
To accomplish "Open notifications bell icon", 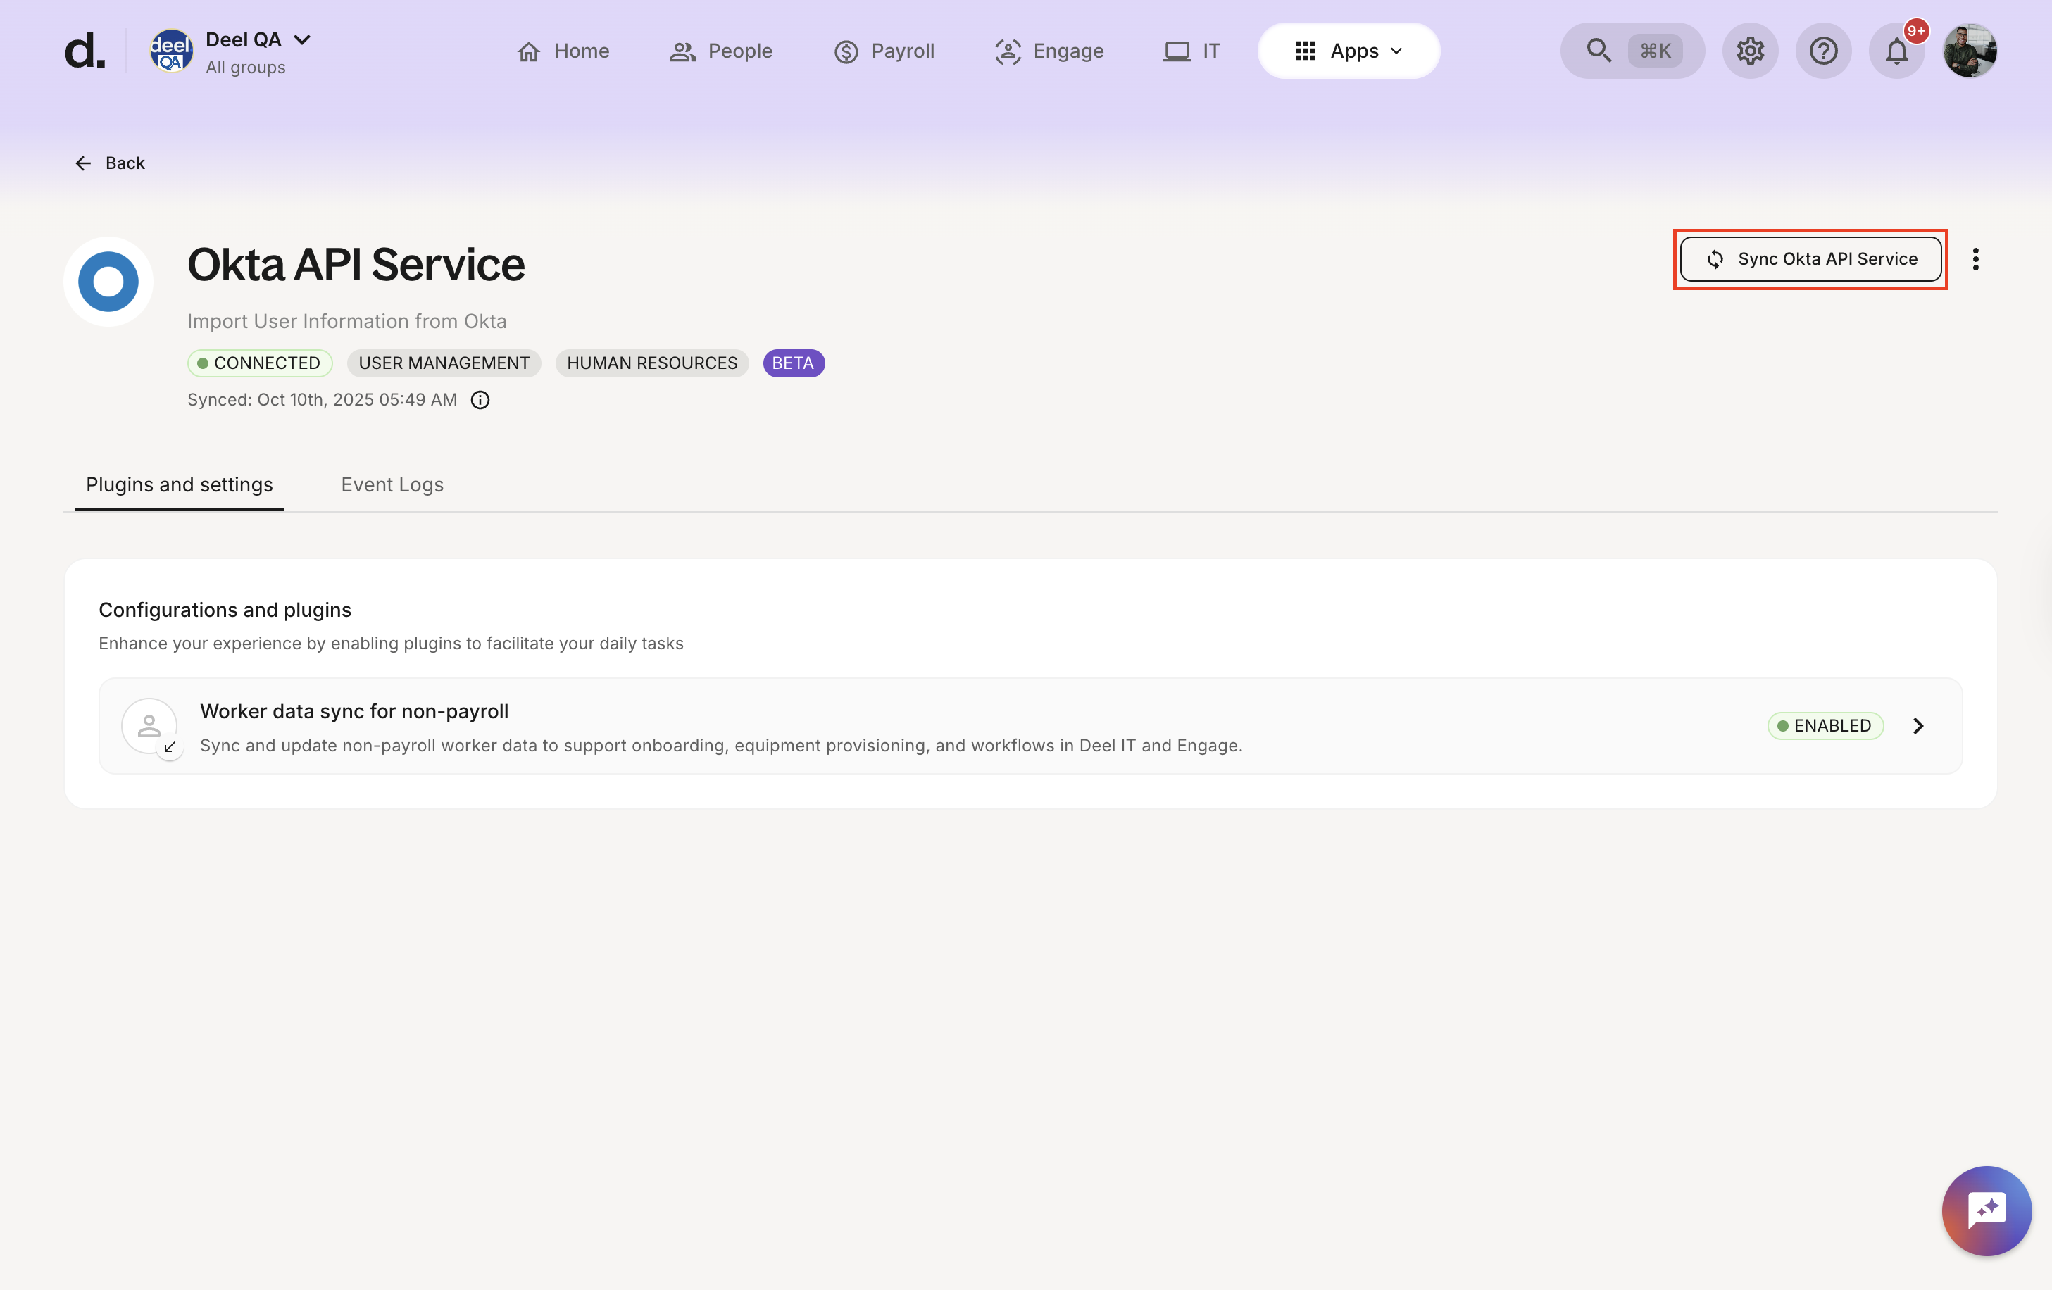I will pos(1896,51).
